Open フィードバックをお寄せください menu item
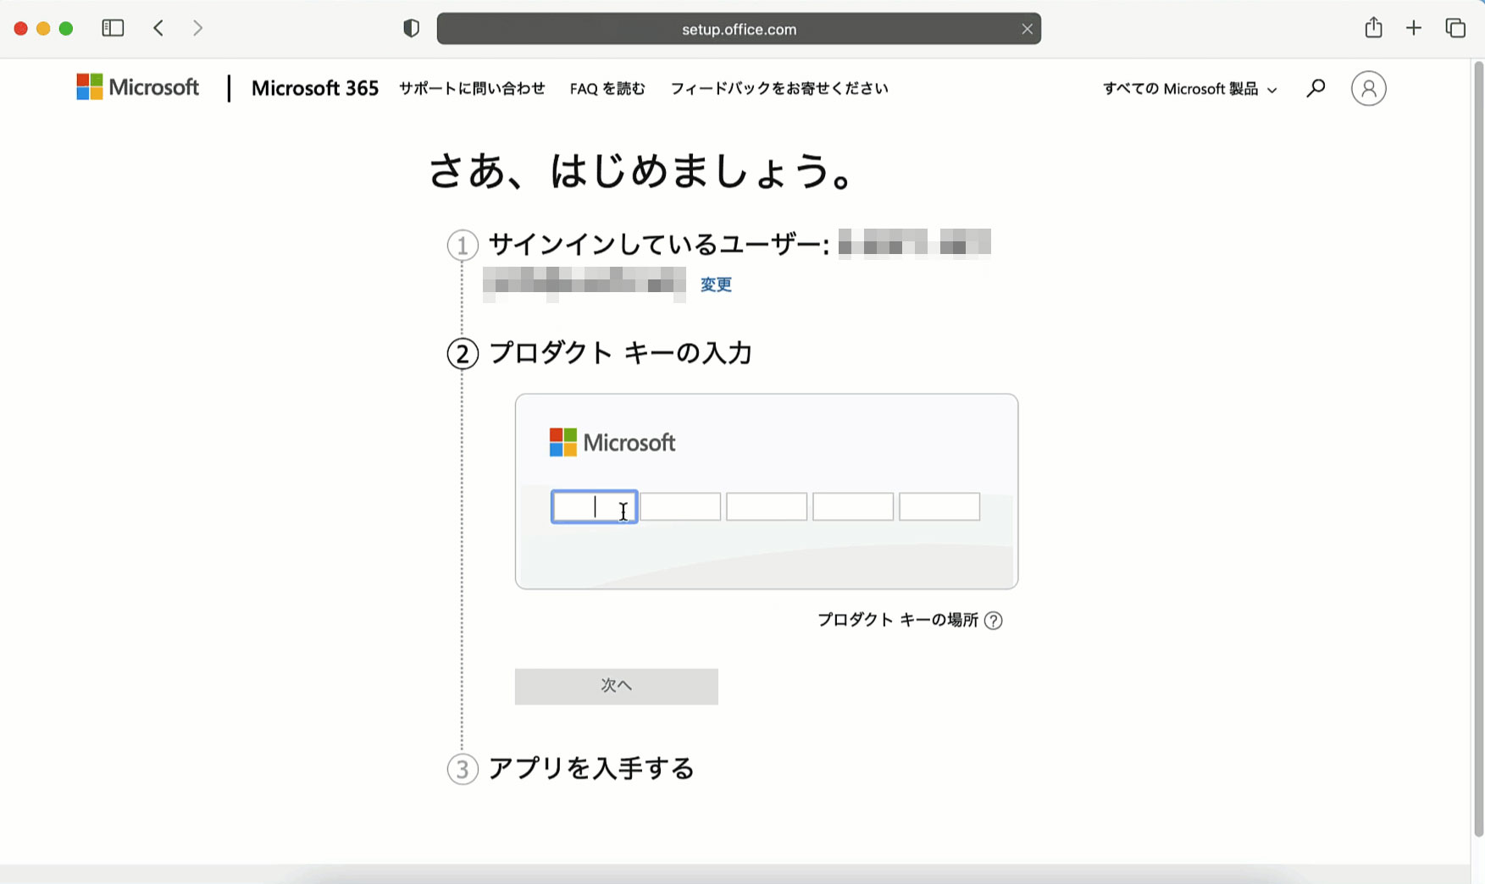The width and height of the screenshot is (1485, 884). [x=779, y=88]
